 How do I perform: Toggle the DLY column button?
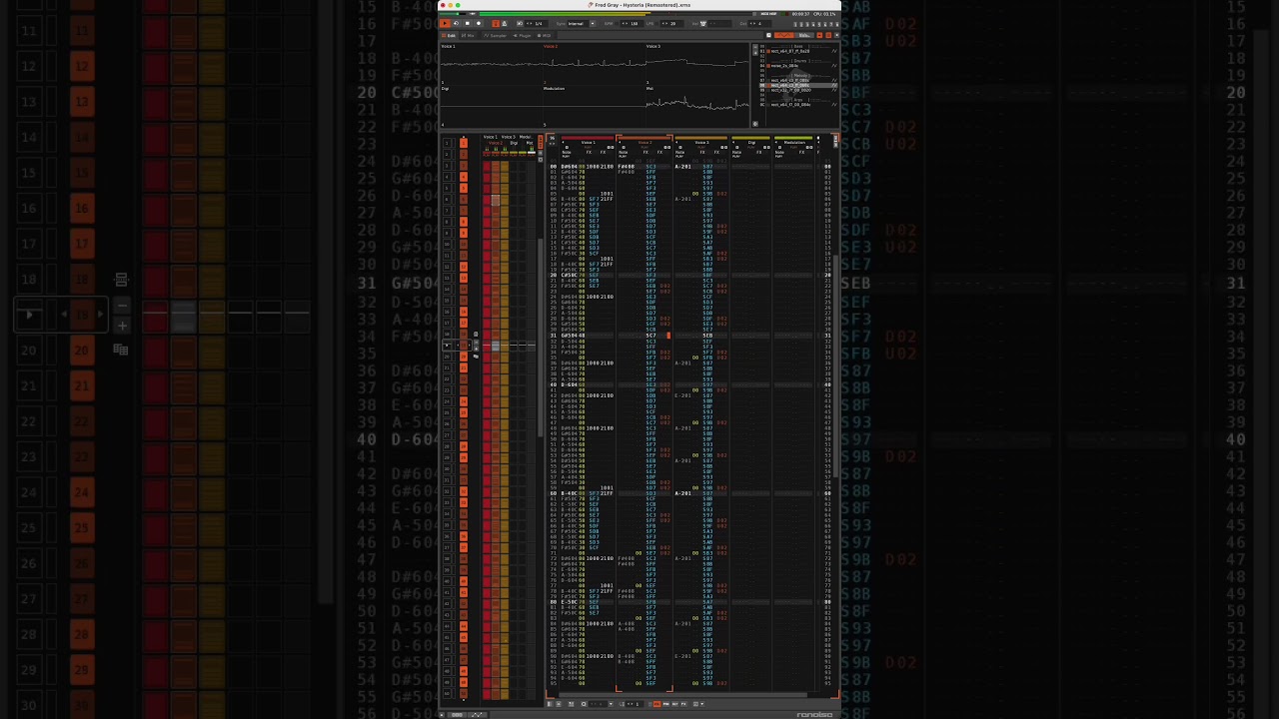(x=674, y=704)
